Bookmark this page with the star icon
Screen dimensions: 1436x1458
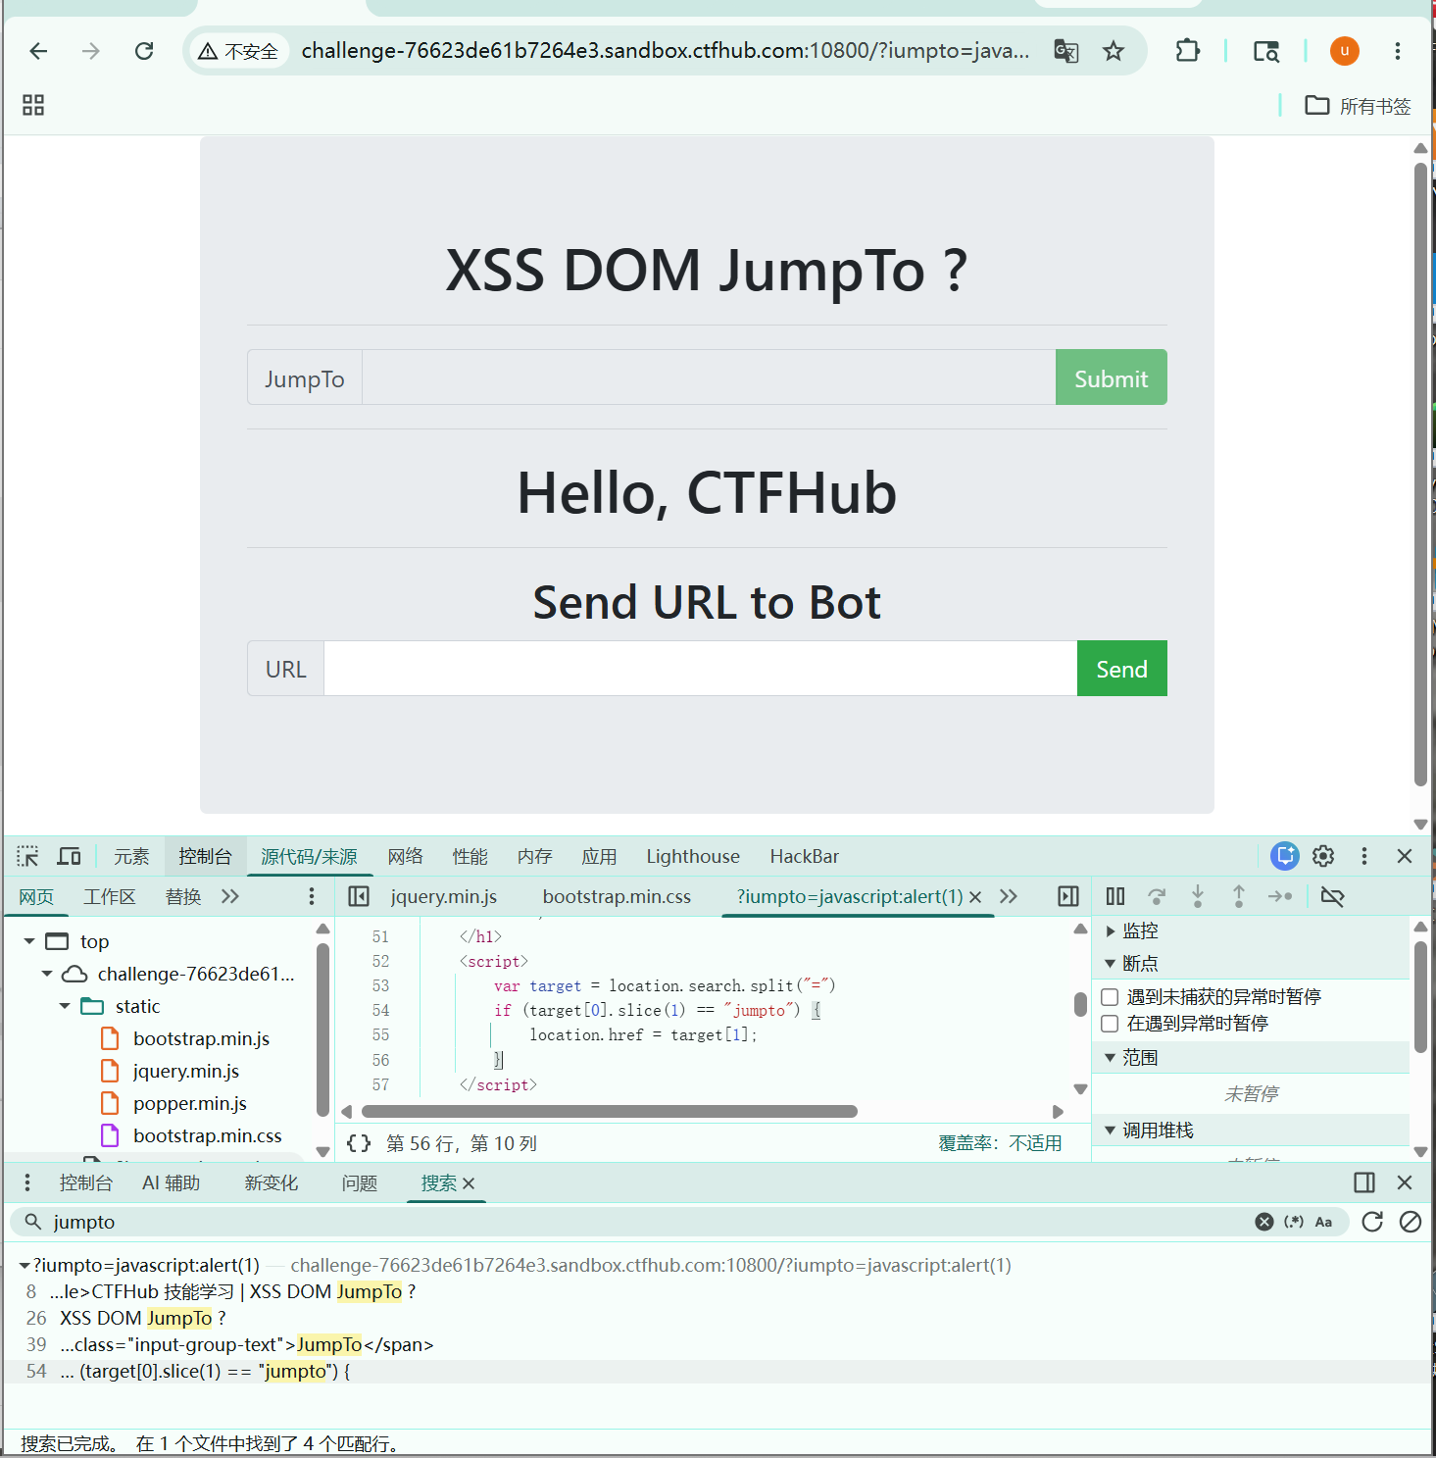[x=1114, y=51]
